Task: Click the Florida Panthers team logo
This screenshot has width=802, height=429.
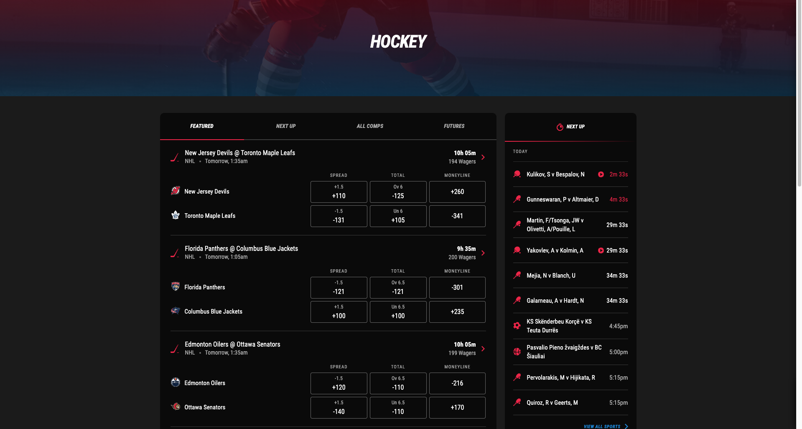Action: click(176, 287)
